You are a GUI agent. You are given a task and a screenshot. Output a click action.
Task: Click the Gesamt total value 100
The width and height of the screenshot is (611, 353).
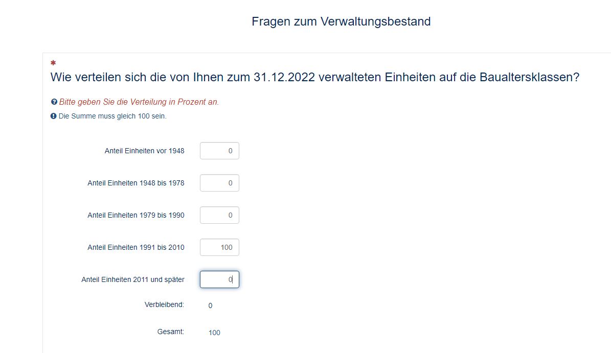click(x=214, y=333)
